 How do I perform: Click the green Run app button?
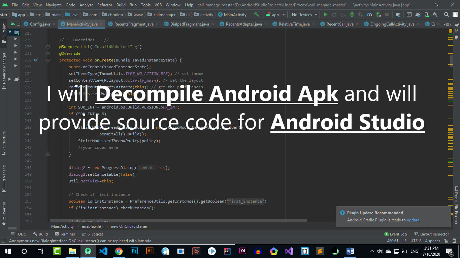(326, 14)
